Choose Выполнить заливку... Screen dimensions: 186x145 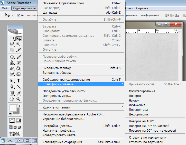click(x=81, y=68)
